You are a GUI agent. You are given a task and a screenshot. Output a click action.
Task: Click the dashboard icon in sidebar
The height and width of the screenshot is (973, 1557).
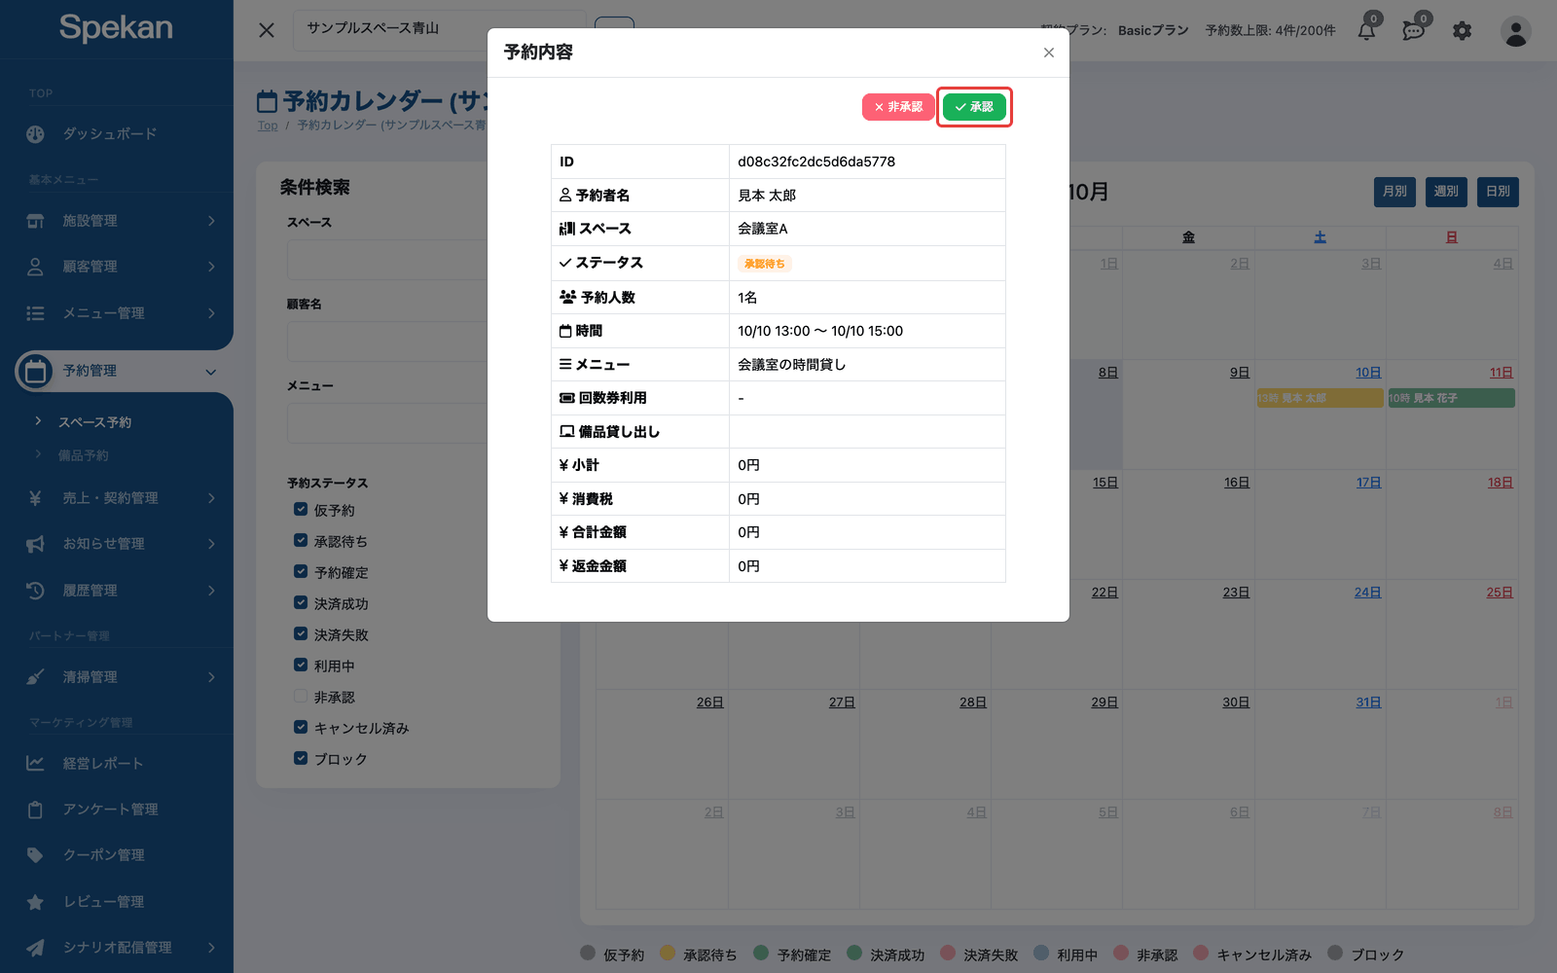[x=35, y=134]
